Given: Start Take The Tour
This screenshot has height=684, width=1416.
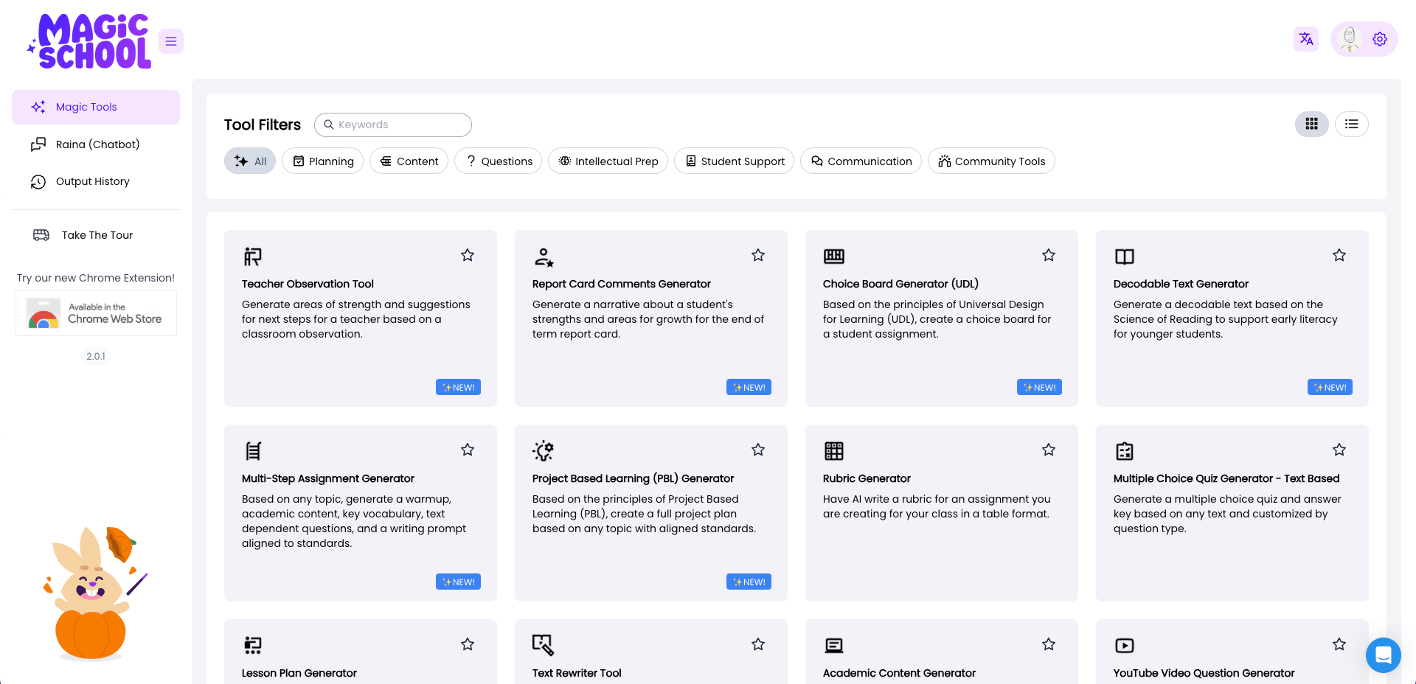Looking at the screenshot, I should click(96, 235).
